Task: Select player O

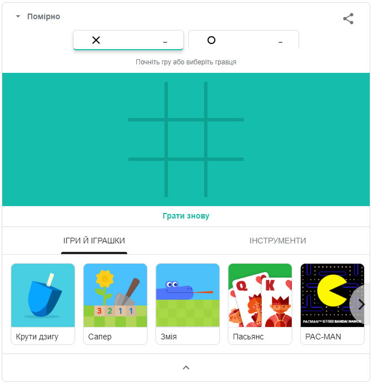Action: point(244,40)
